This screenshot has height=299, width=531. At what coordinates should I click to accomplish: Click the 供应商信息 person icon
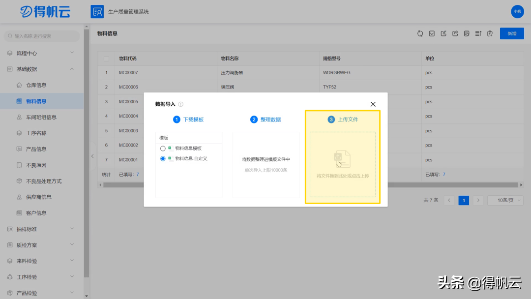[x=19, y=197]
